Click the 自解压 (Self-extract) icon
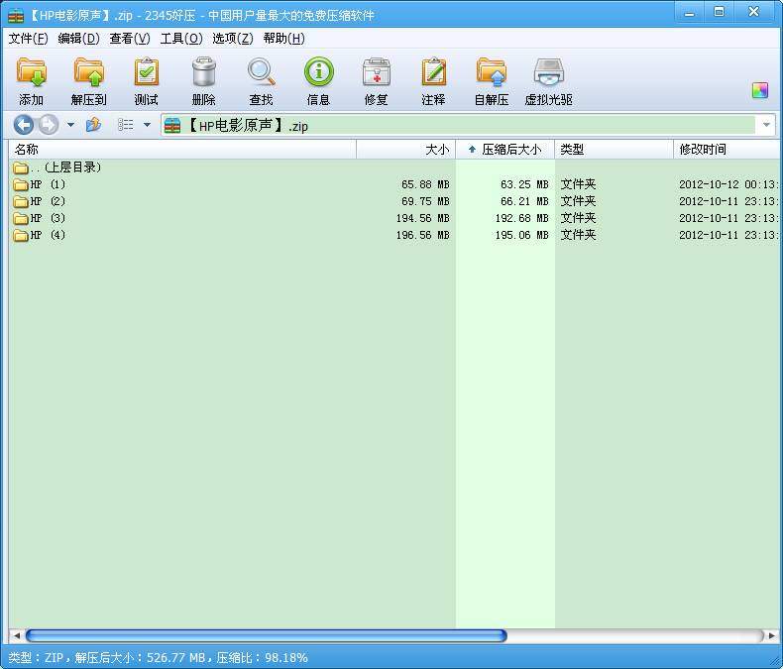The height and width of the screenshot is (669, 783). [491, 73]
